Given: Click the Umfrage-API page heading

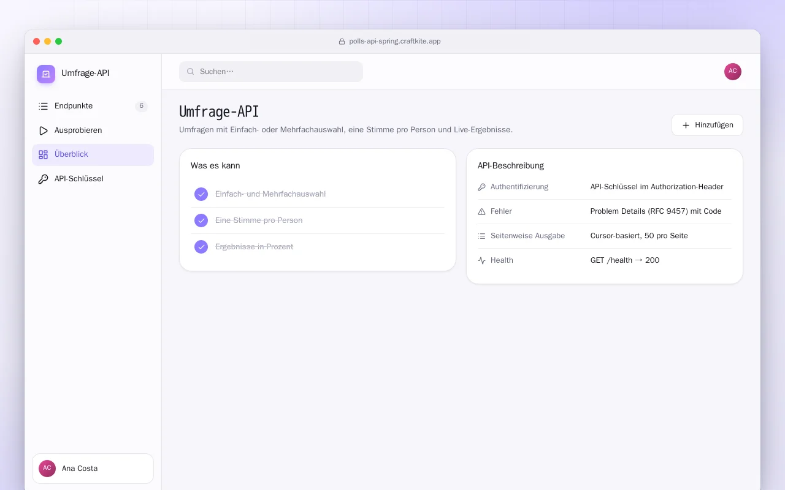Looking at the screenshot, I should 219,111.
